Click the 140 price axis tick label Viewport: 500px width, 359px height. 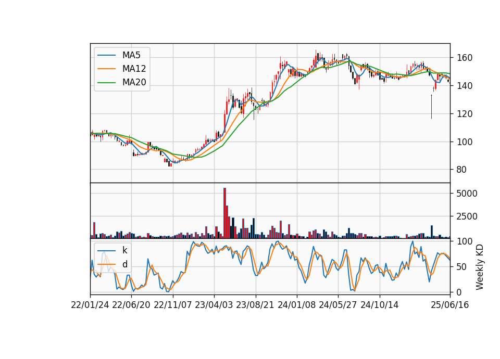(x=465, y=86)
